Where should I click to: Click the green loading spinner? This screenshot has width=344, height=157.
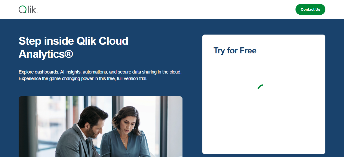[x=260, y=87]
